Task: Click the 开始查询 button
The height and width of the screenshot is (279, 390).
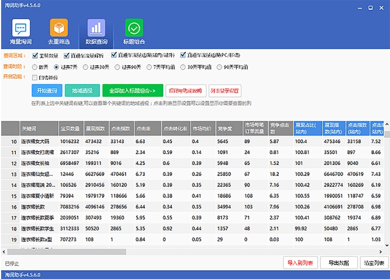Action: click(46, 91)
